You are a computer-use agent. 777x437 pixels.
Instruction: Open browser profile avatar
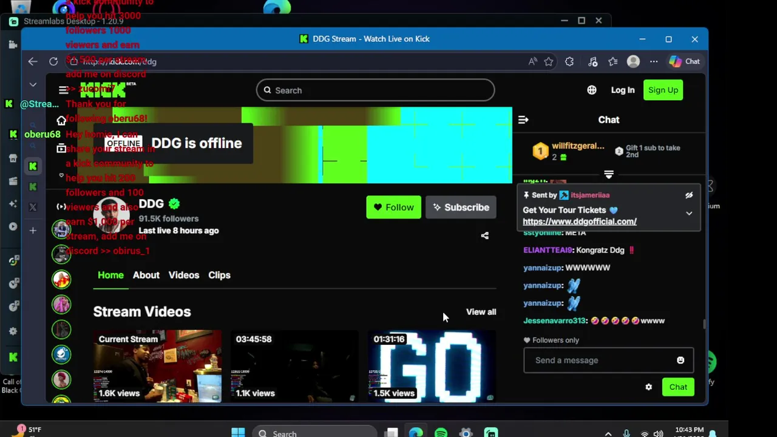click(x=633, y=61)
